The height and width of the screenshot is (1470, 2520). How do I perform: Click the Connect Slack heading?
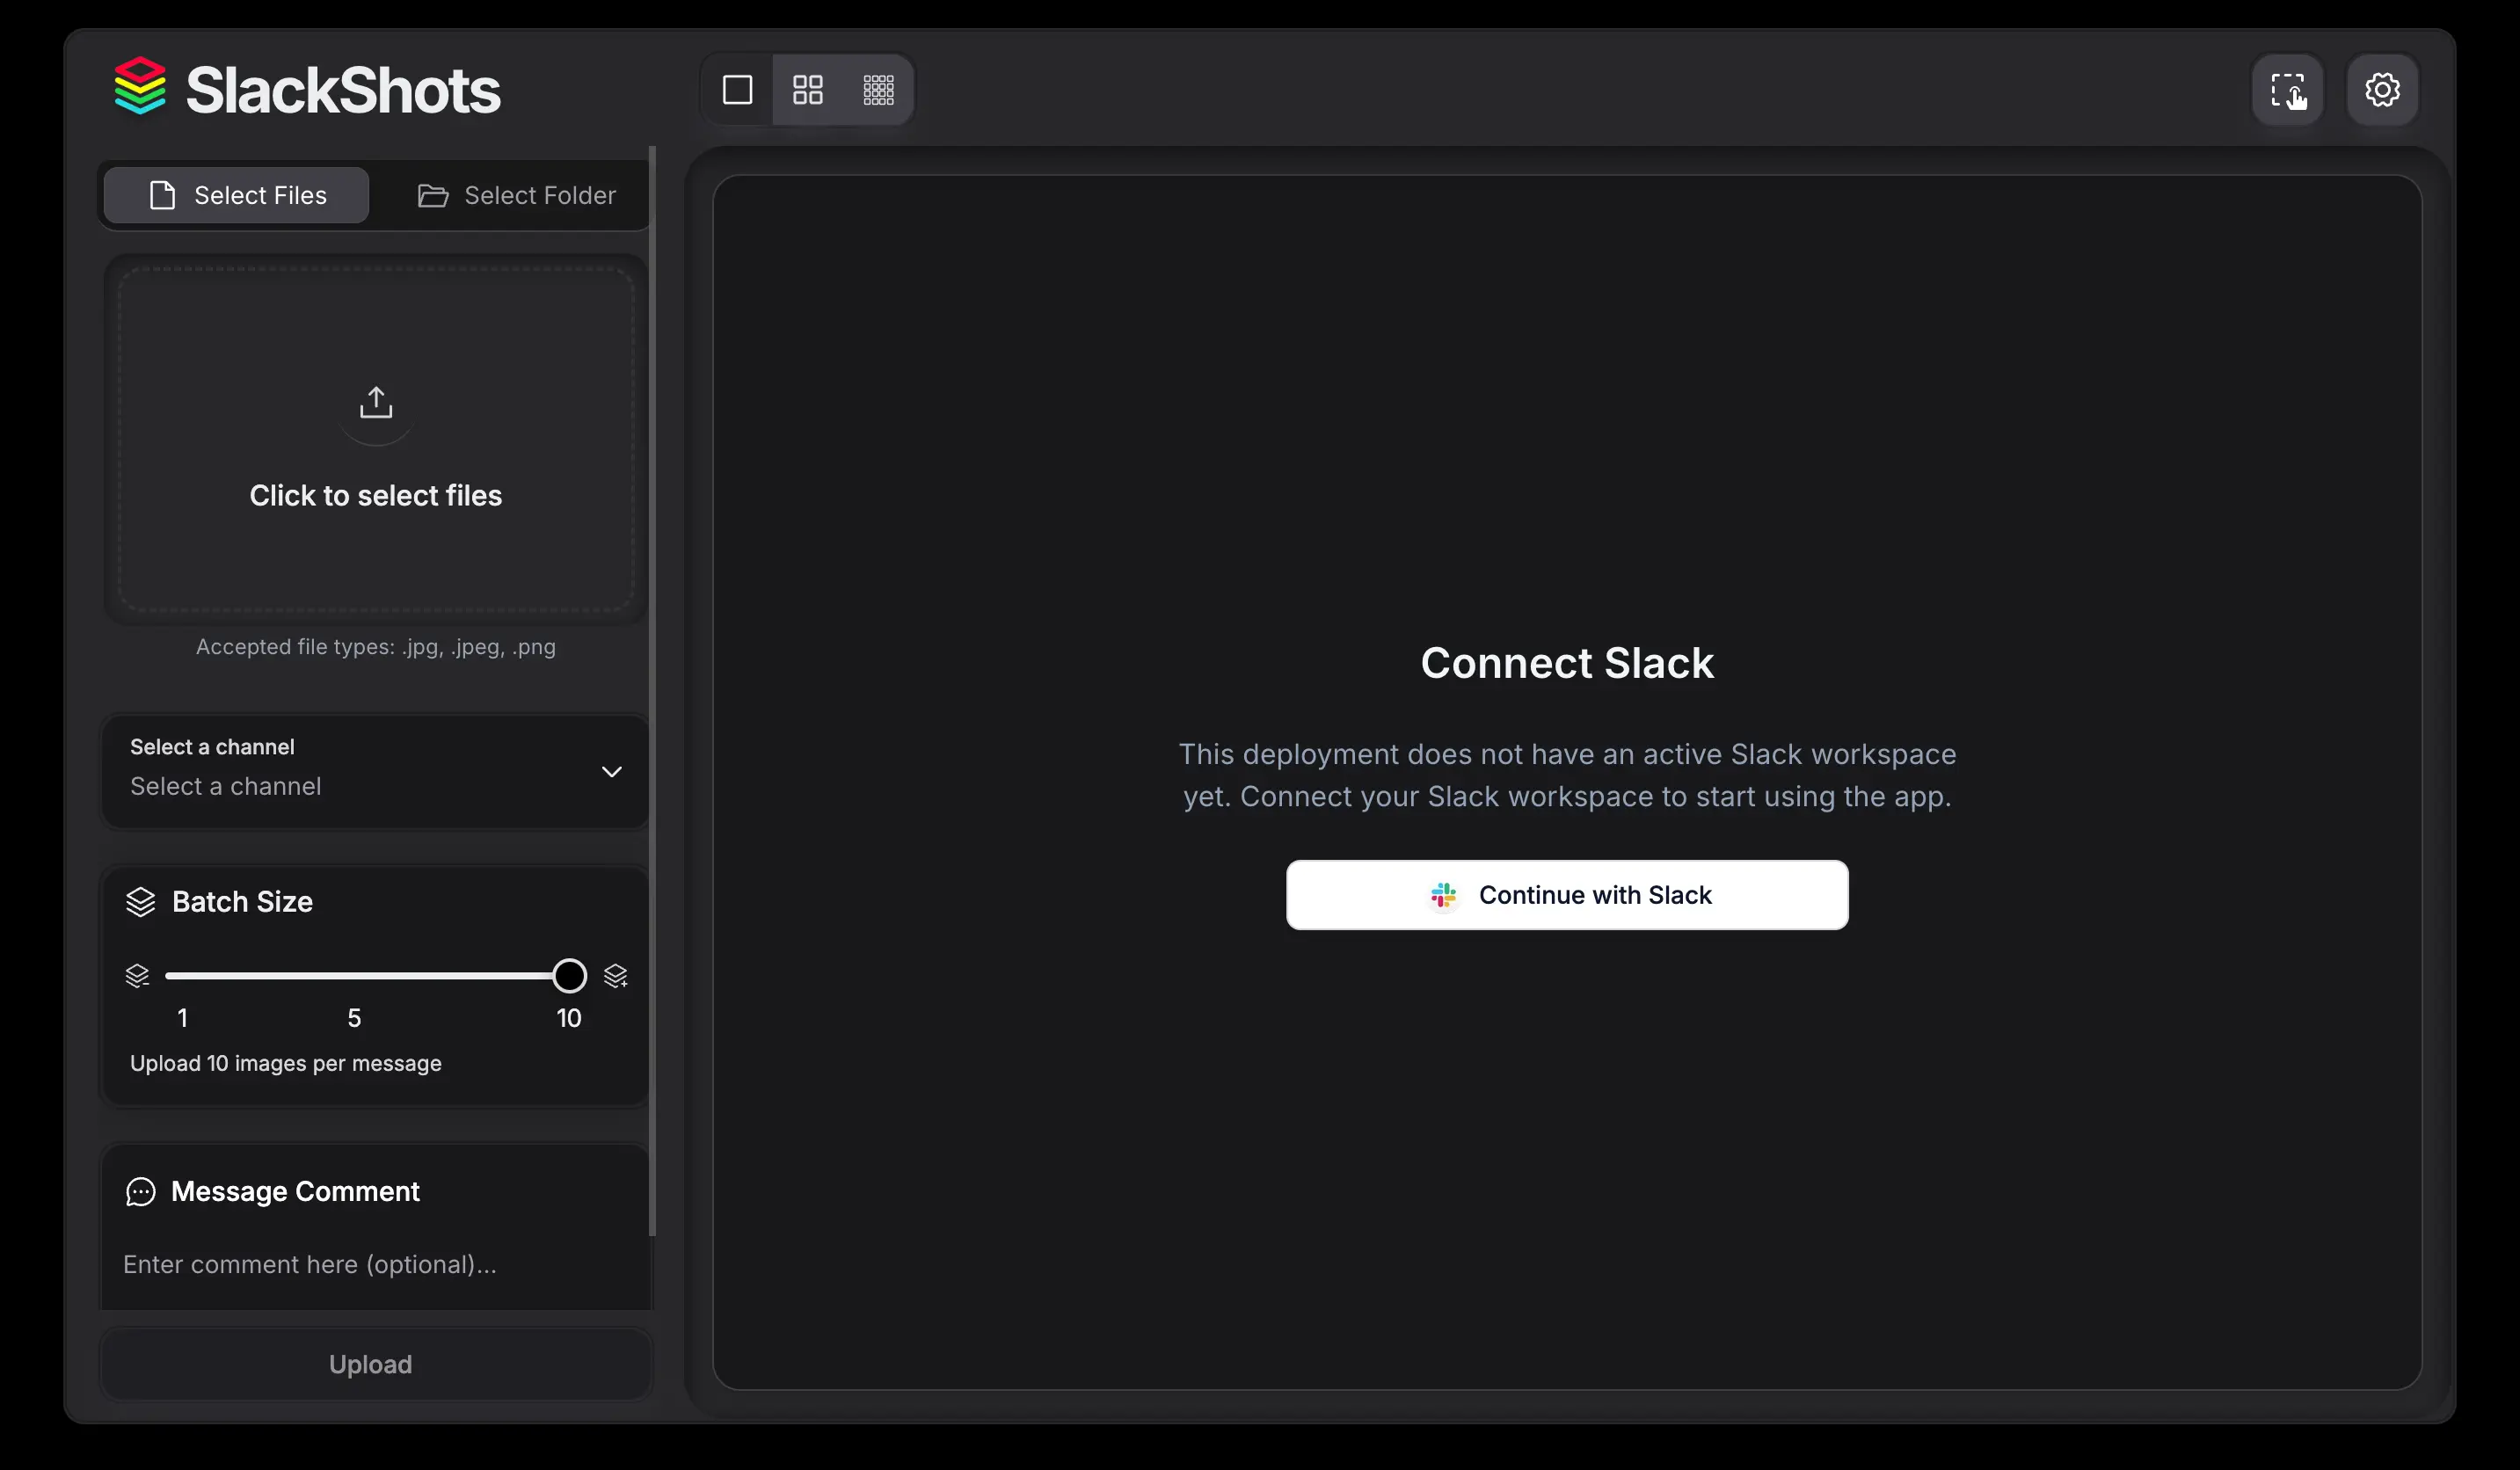click(x=1567, y=663)
